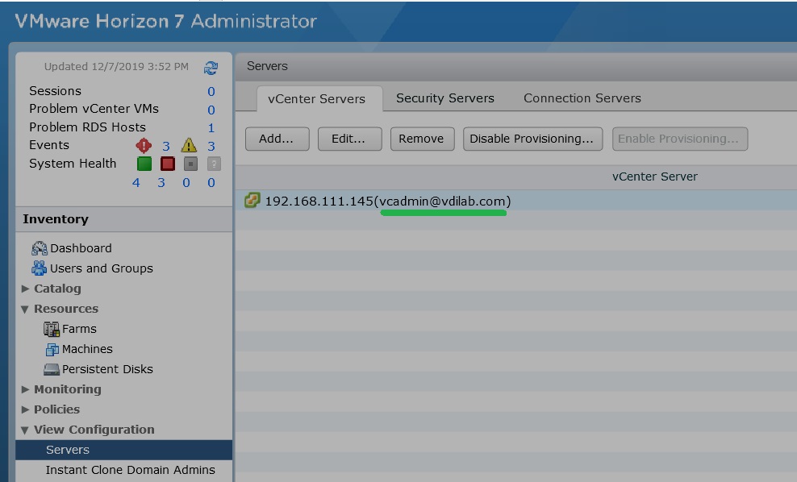Image resolution: width=797 pixels, height=482 pixels.
Task: Click the System Health label
Action: pos(73,164)
